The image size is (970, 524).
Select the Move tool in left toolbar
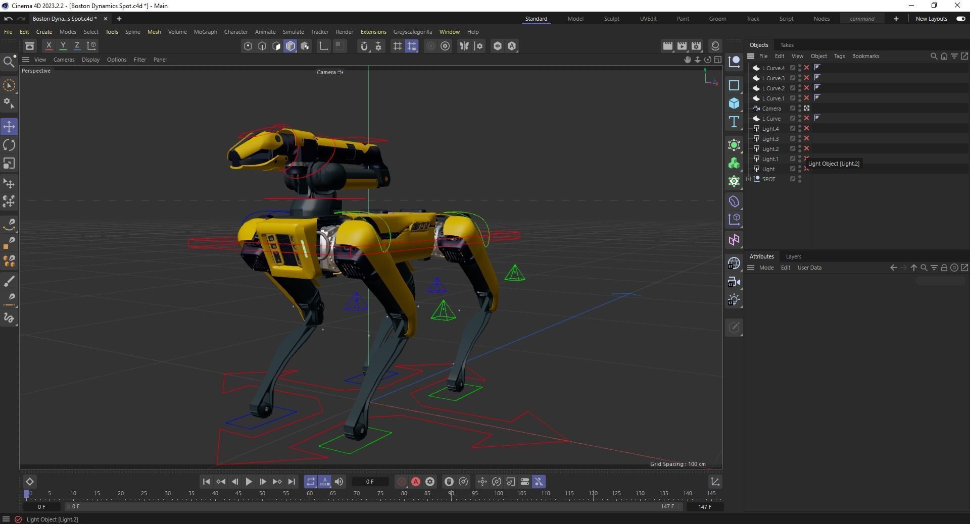pos(9,126)
